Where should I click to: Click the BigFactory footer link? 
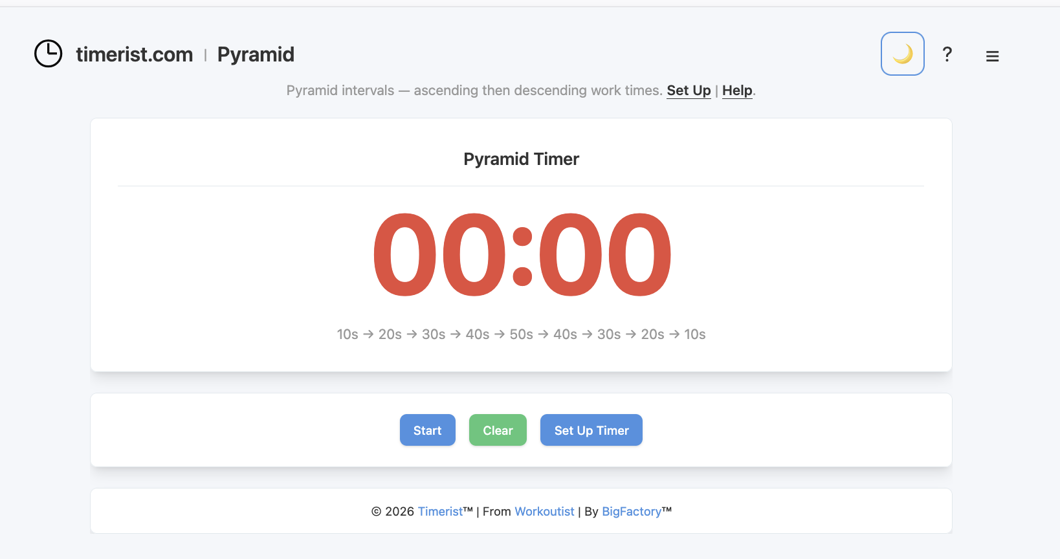coord(632,511)
